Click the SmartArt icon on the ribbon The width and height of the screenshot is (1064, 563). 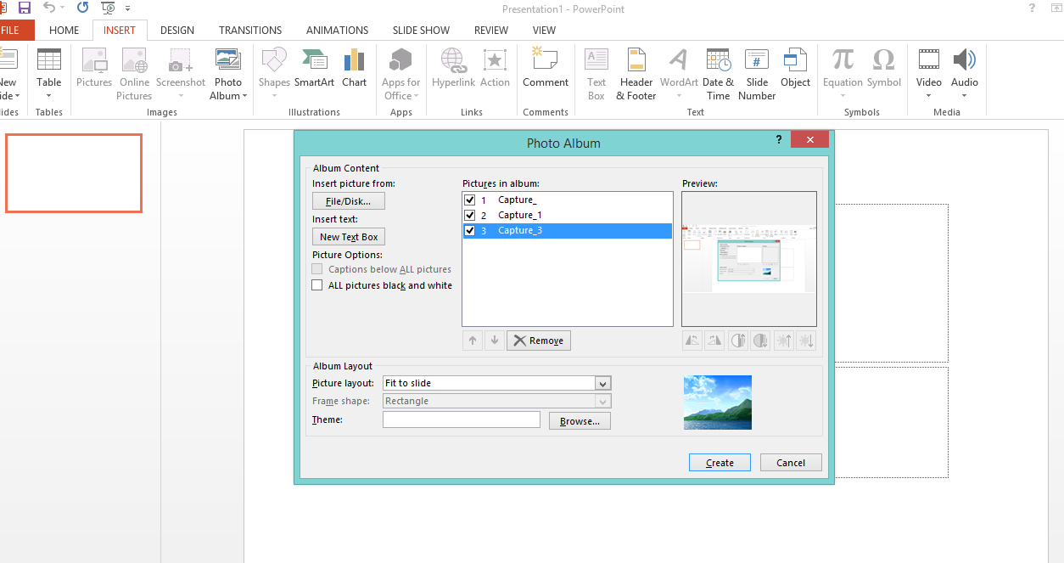pos(315,68)
